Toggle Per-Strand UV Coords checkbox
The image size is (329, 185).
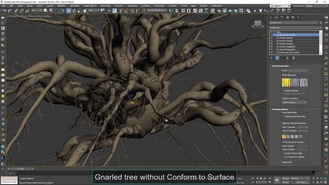pos(284,142)
